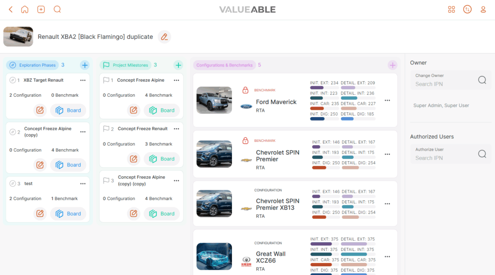Open Chevrolet SPIN Premier XB13 options

(x=387, y=204)
